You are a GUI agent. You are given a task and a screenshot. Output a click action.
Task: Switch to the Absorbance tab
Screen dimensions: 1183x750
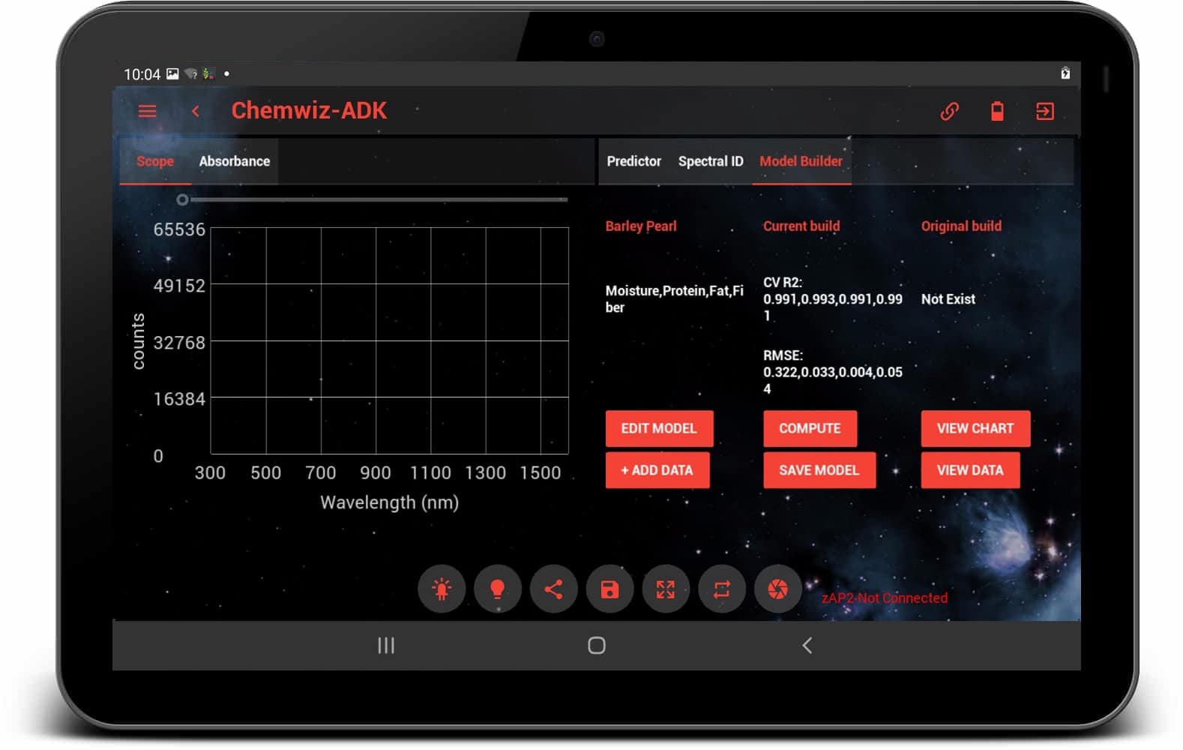[235, 161]
